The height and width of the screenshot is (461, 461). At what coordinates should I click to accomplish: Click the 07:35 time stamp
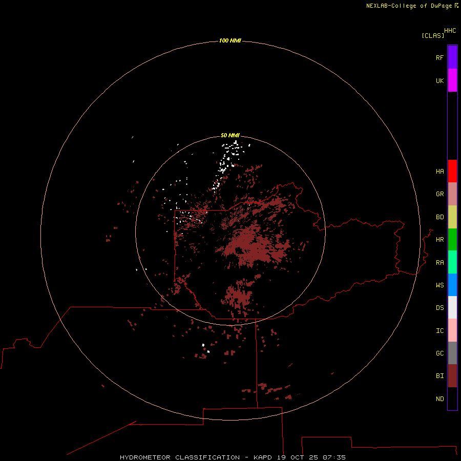pyautogui.click(x=334, y=457)
